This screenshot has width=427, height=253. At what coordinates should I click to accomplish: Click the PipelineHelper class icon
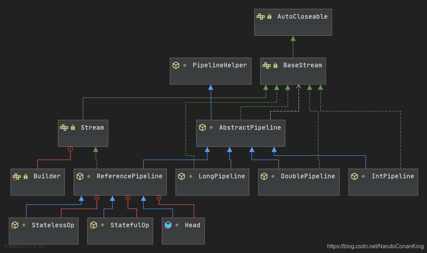176,65
